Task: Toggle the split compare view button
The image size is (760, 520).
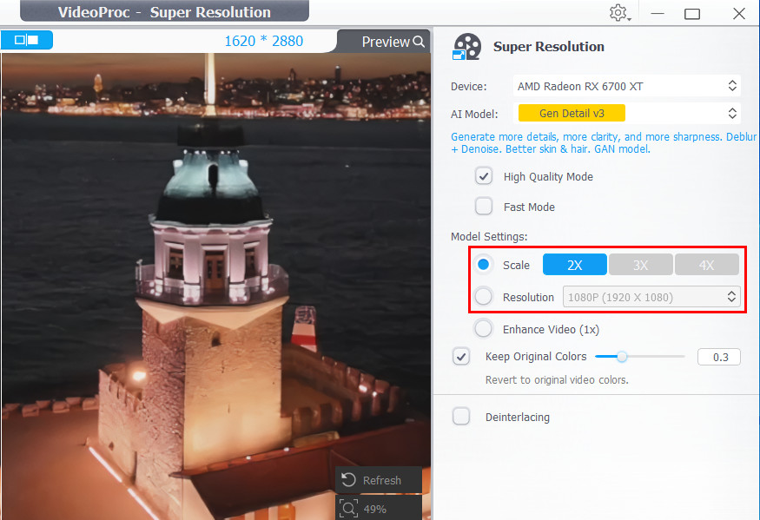Action: pyautogui.click(x=27, y=40)
